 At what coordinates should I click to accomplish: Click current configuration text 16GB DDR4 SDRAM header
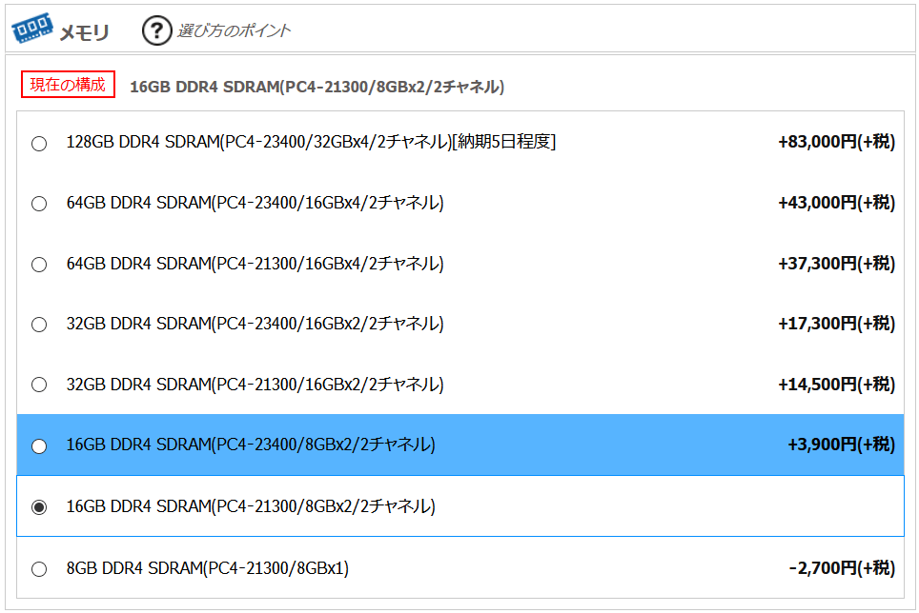coord(317,87)
